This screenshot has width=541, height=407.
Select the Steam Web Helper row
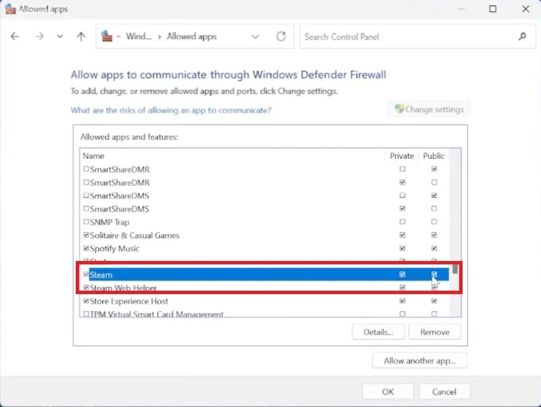coord(266,287)
